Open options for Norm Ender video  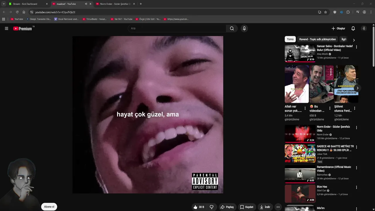(x=356, y=127)
